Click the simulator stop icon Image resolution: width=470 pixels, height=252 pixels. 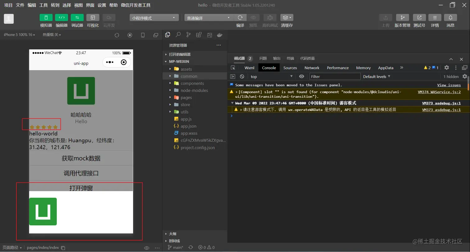[130, 35]
